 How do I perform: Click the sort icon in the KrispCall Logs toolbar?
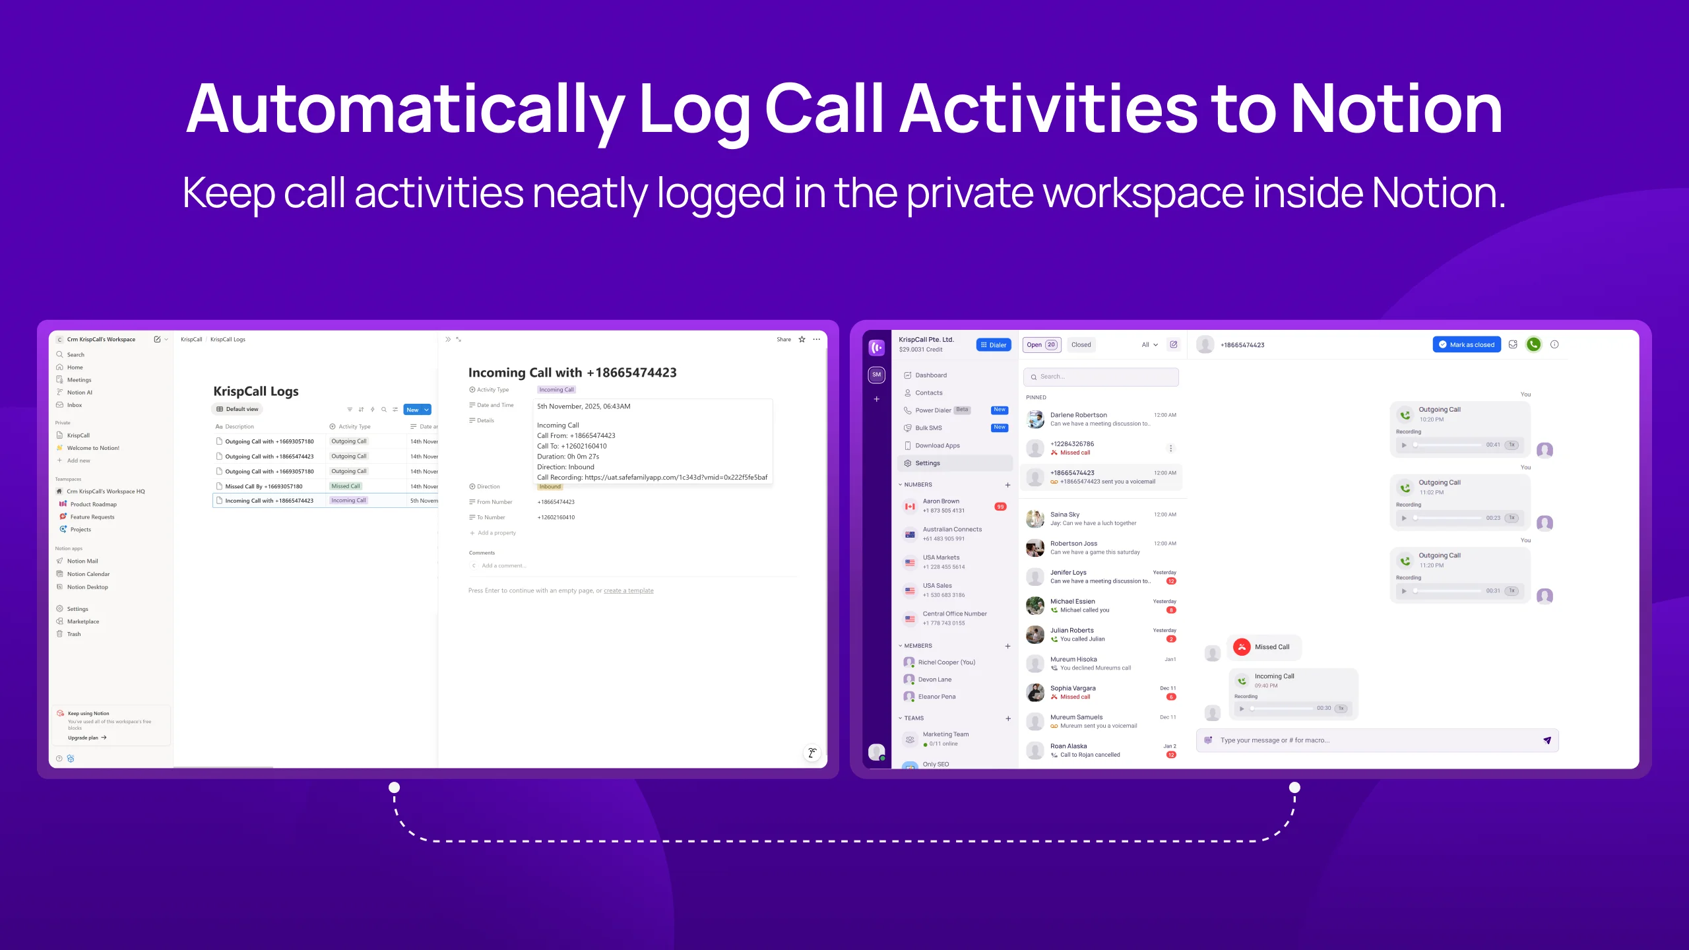(x=361, y=410)
